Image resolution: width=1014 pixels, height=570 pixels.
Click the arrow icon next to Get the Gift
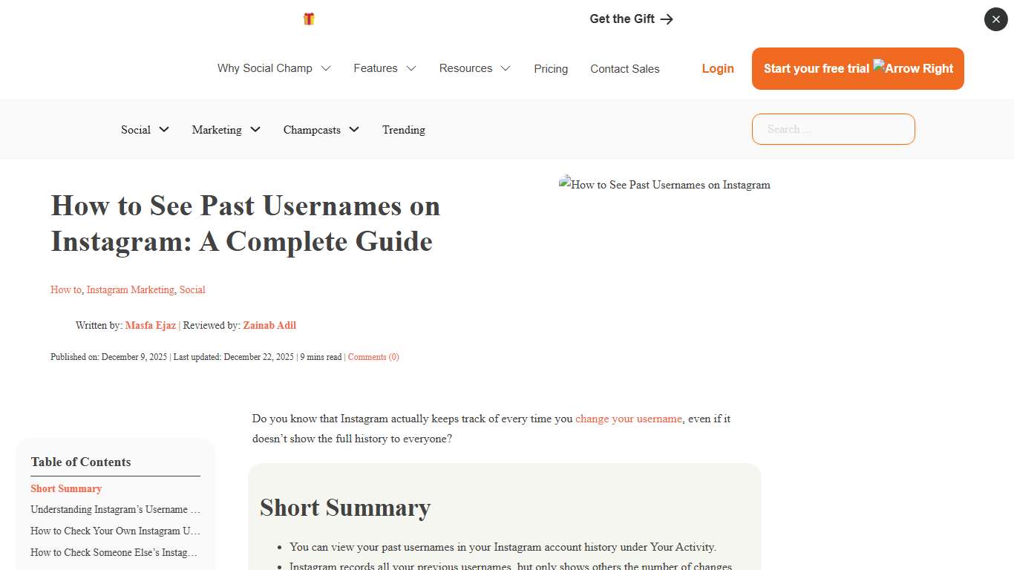[667, 19]
